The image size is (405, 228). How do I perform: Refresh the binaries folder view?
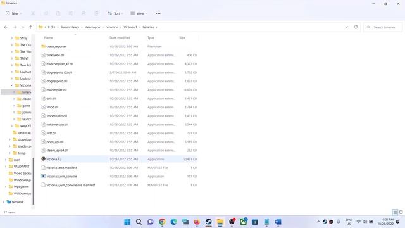pyautogui.click(x=356, y=27)
